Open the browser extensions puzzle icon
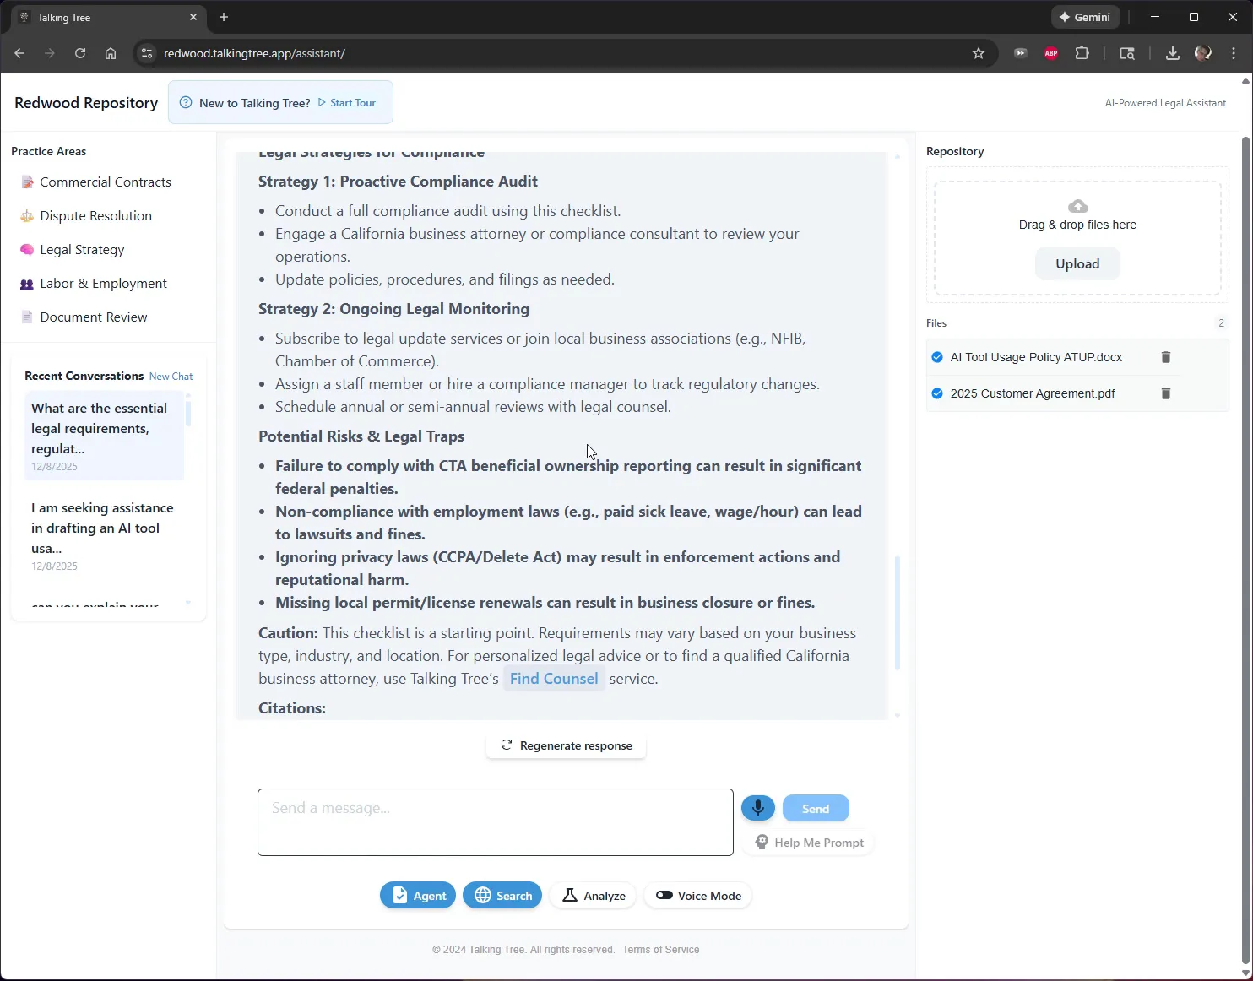This screenshot has height=981, width=1253. (1082, 53)
